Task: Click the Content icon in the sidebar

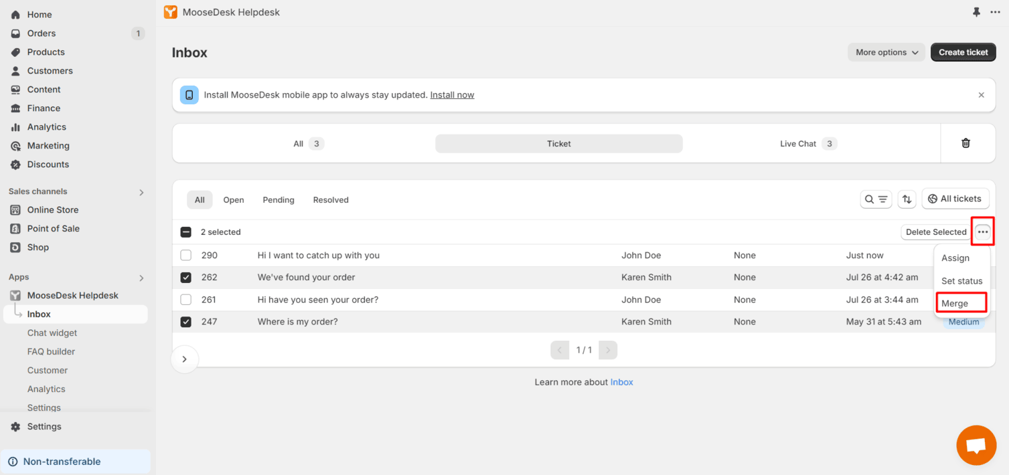Action: (15, 90)
